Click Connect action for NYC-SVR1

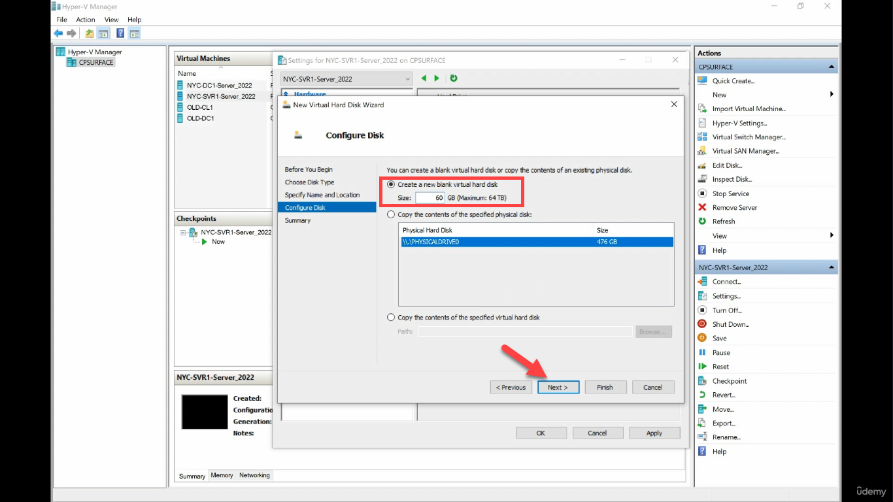[x=726, y=282]
